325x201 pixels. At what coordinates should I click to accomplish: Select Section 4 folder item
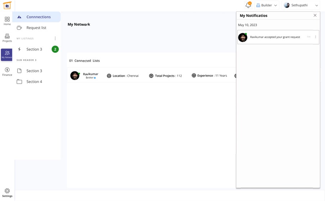coord(34,81)
